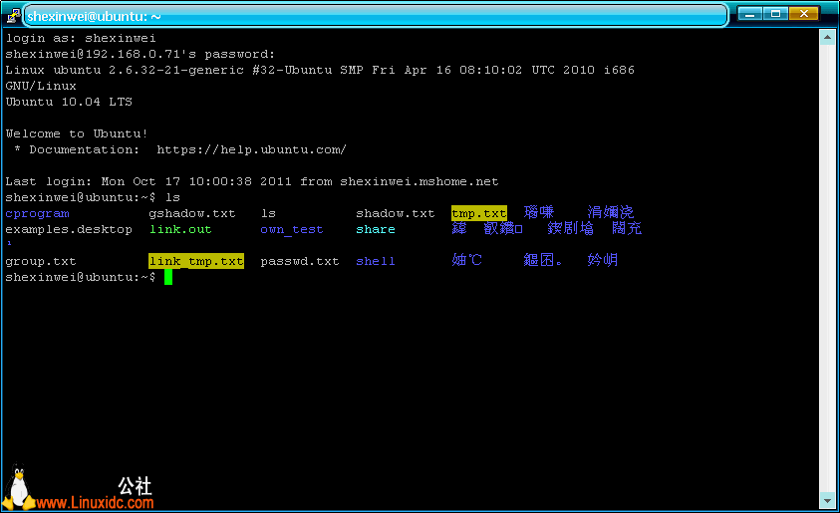Image resolution: width=840 pixels, height=513 pixels.
Task: Click the gshadow.txt file name
Action: (x=191, y=213)
